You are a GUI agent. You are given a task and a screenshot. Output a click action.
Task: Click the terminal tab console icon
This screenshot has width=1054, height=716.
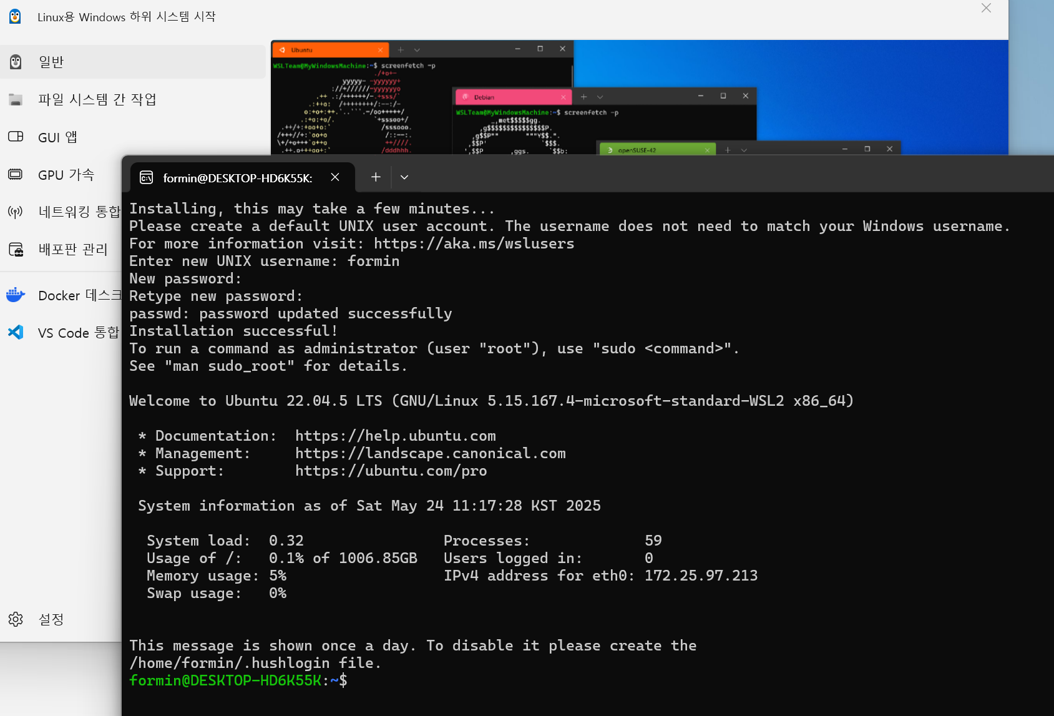[x=147, y=178]
